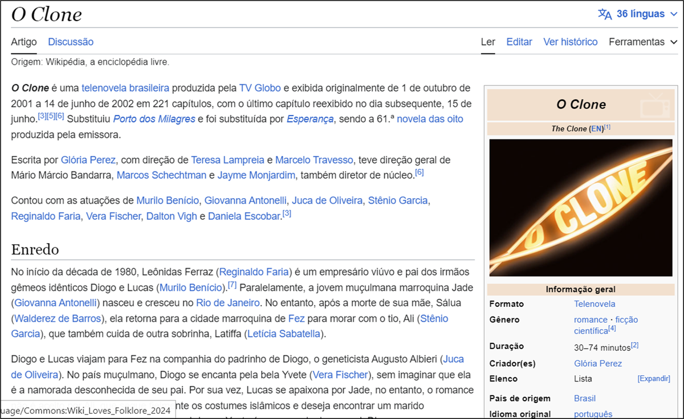684x419 pixels.
Task: Switch to the Discussão tab
Action: (71, 42)
